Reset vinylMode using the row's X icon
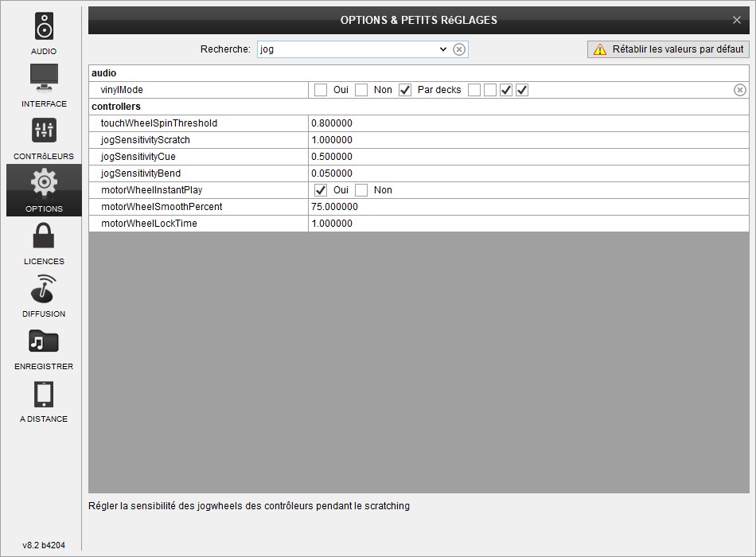Viewport: 756px width, 557px height. [739, 90]
